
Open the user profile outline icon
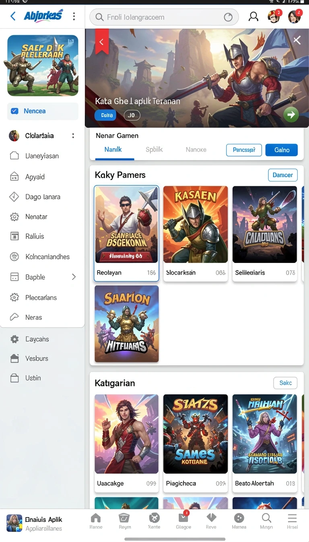(x=253, y=17)
